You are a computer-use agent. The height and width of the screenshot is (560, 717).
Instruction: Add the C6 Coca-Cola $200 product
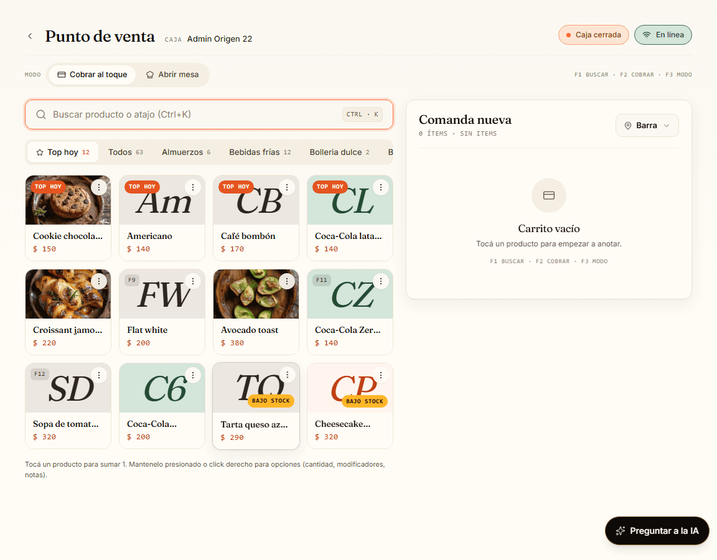coord(162,406)
